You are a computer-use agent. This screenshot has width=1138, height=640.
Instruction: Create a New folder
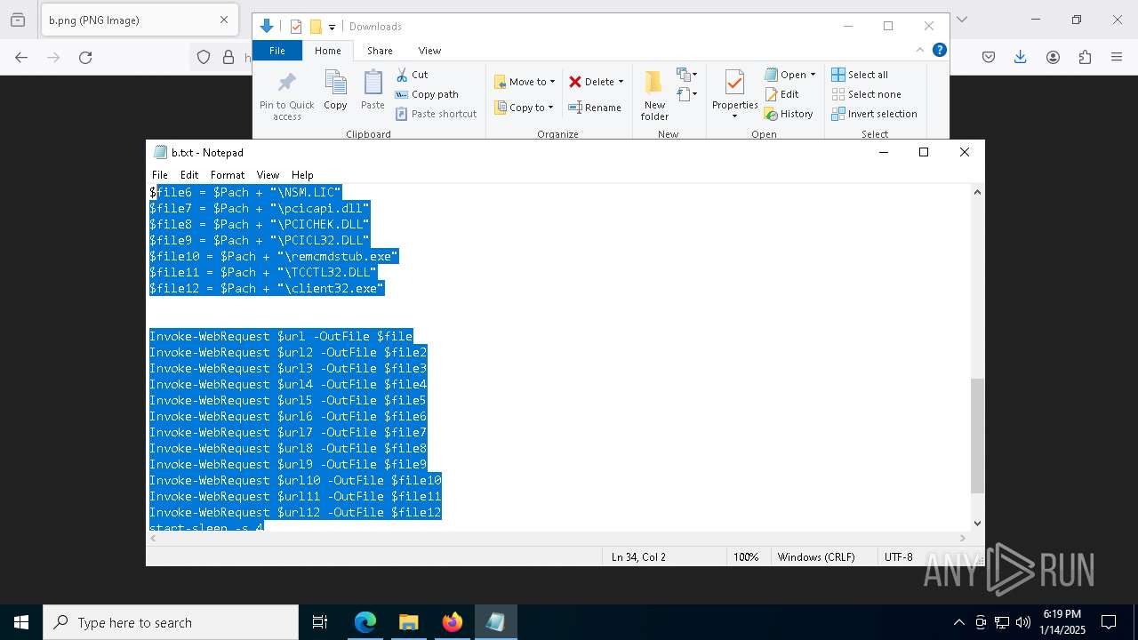654,96
